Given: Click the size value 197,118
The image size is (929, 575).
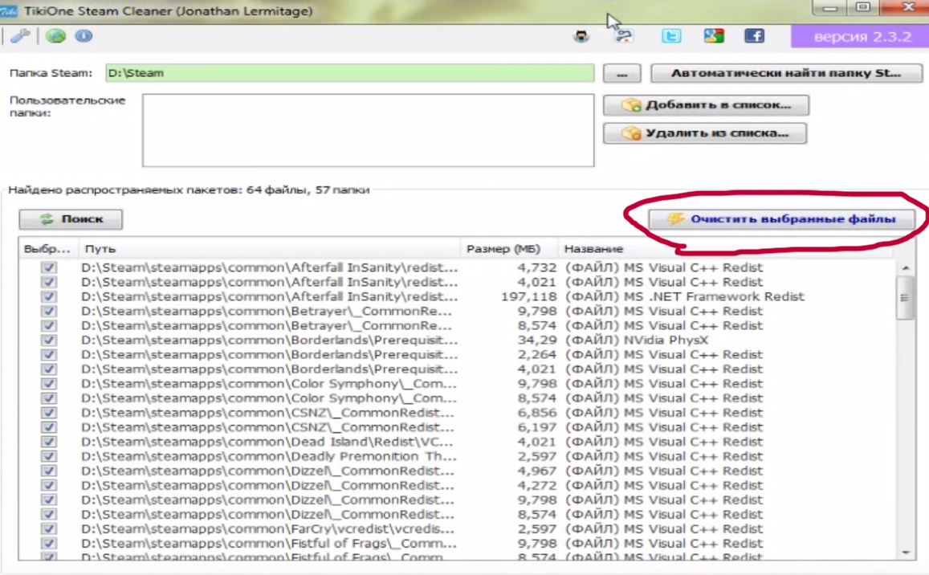Looking at the screenshot, I should point(528,296).
